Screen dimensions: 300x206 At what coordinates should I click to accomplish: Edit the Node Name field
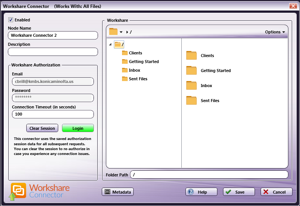coord(53,35)
